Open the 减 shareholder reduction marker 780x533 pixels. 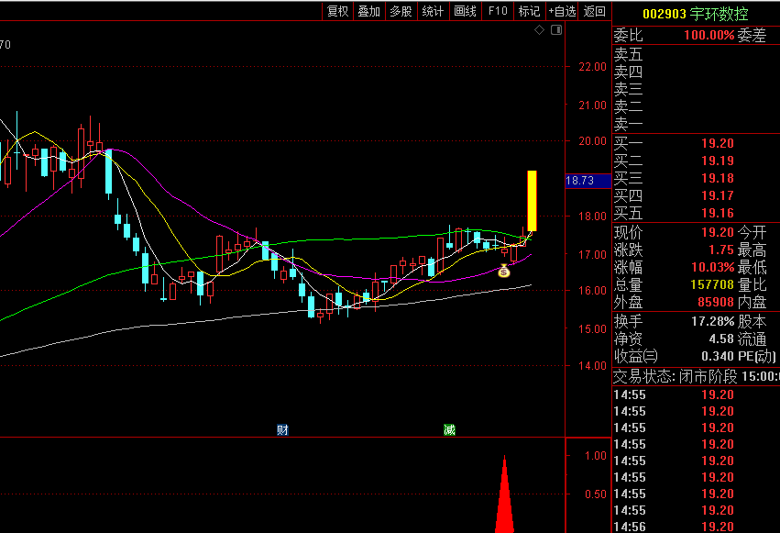tap(449, 430)
